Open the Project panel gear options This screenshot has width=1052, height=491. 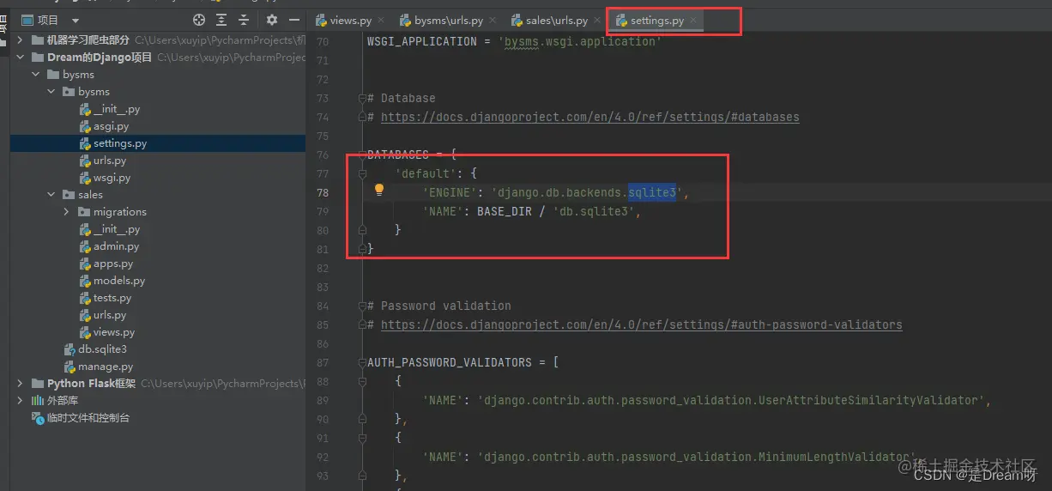pyautogui.click(x=272, y=20)
